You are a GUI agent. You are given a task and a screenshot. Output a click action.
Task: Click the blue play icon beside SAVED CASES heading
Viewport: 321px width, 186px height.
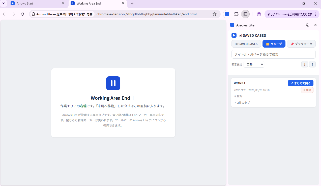tap(234, 35)
